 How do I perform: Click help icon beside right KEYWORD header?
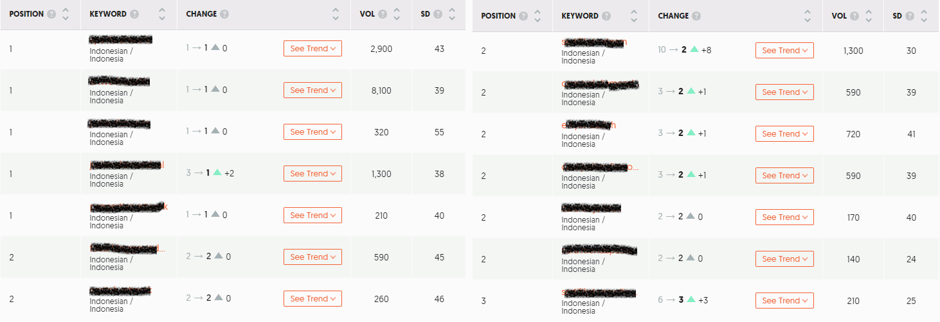[606, 16]
